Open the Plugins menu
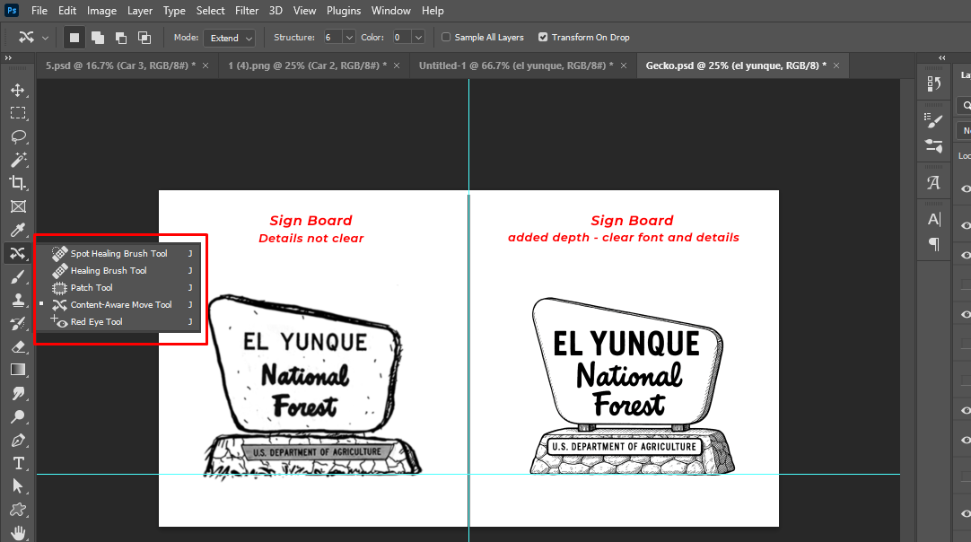This screenshot has width=971, height=542. point(344,11)
